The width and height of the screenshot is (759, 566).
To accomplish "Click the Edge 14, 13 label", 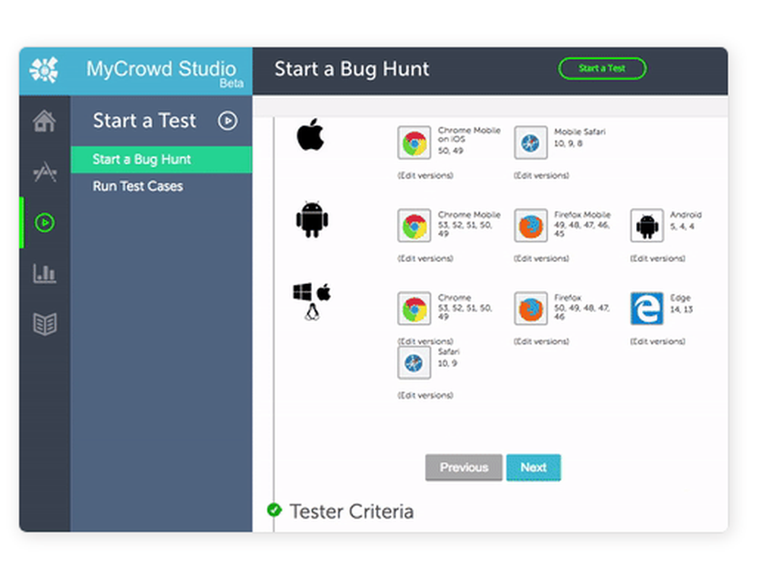I will point(681,303).
